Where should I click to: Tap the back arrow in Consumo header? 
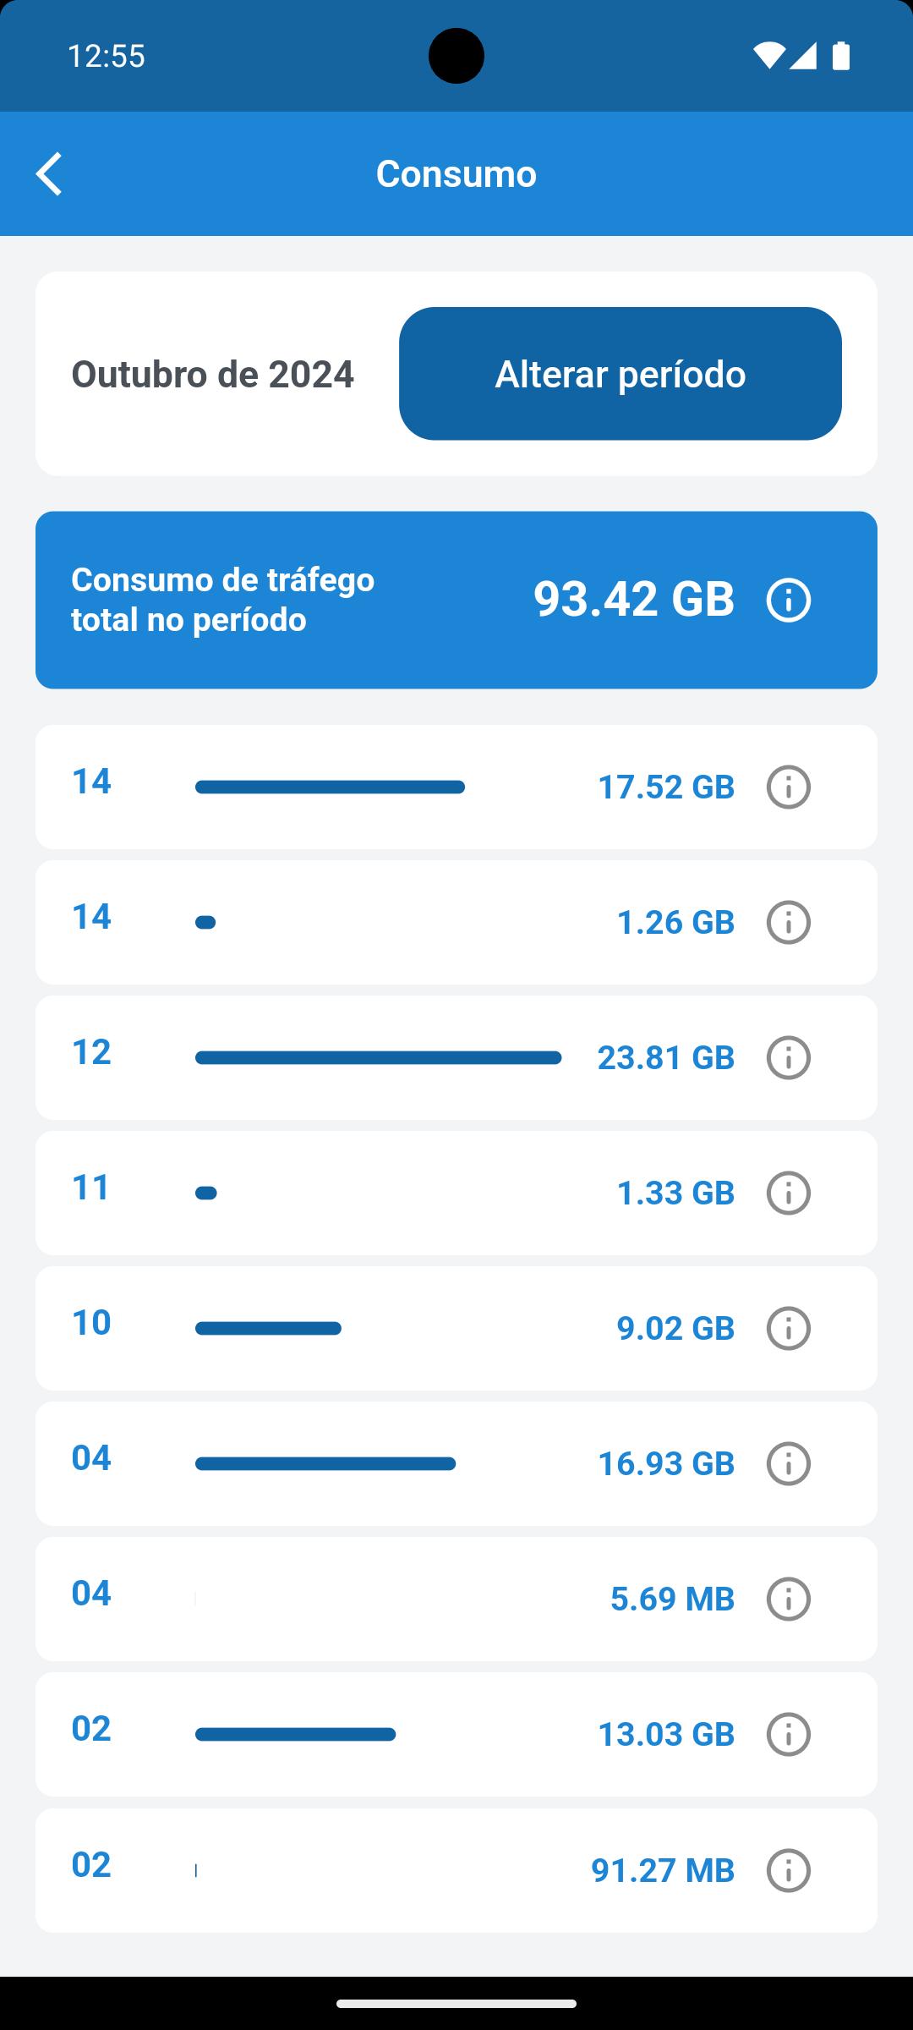tap(50, 173)
